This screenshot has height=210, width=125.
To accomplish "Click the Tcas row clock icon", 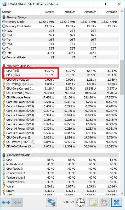I will (4, 31).
